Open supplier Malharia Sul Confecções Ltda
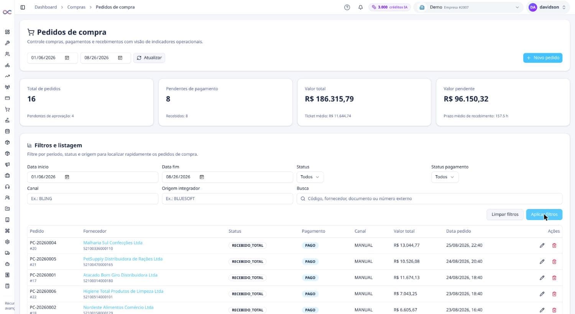Screen dimensions: 575x314 click(113, 243)
